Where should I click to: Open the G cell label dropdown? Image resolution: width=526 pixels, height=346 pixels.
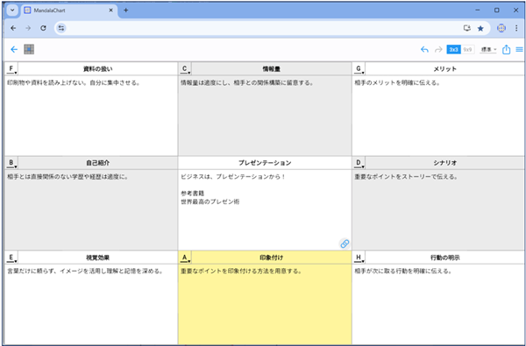tap(359, 69)
